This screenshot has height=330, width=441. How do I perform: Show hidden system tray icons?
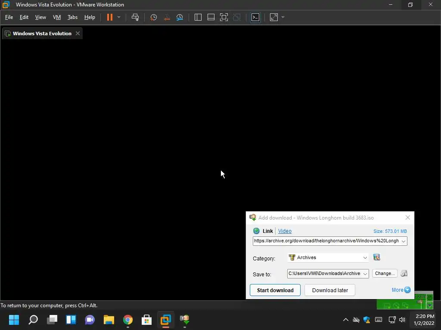[346, 320]
